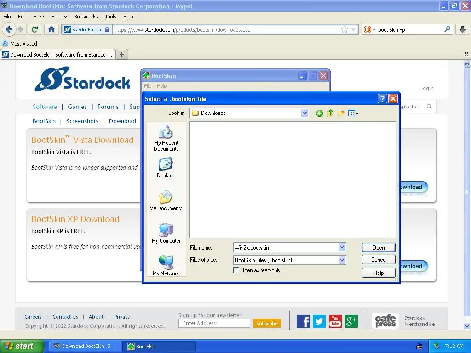Open the browser File menu
Image resolution: width=471 pixels, height=353 pixels.
tap(7, 17)
